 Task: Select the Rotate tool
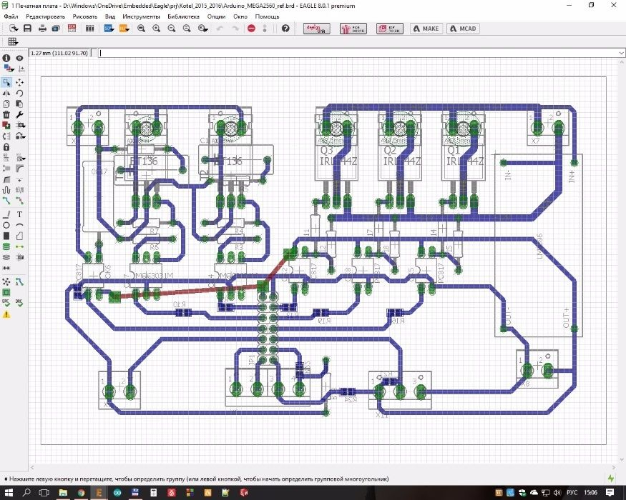pos(19,93)
